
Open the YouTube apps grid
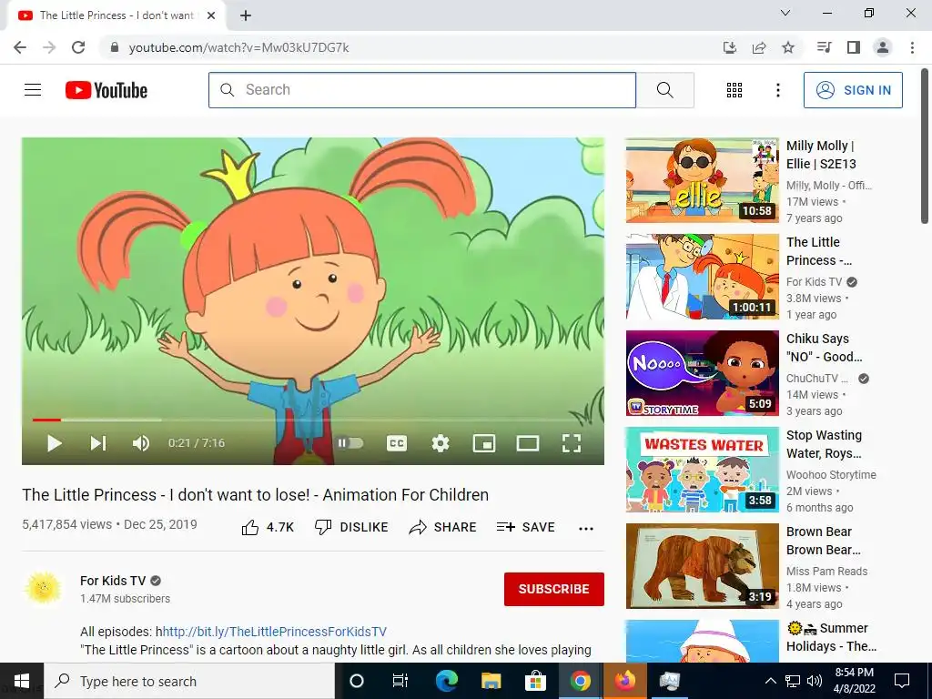point(734,90)
